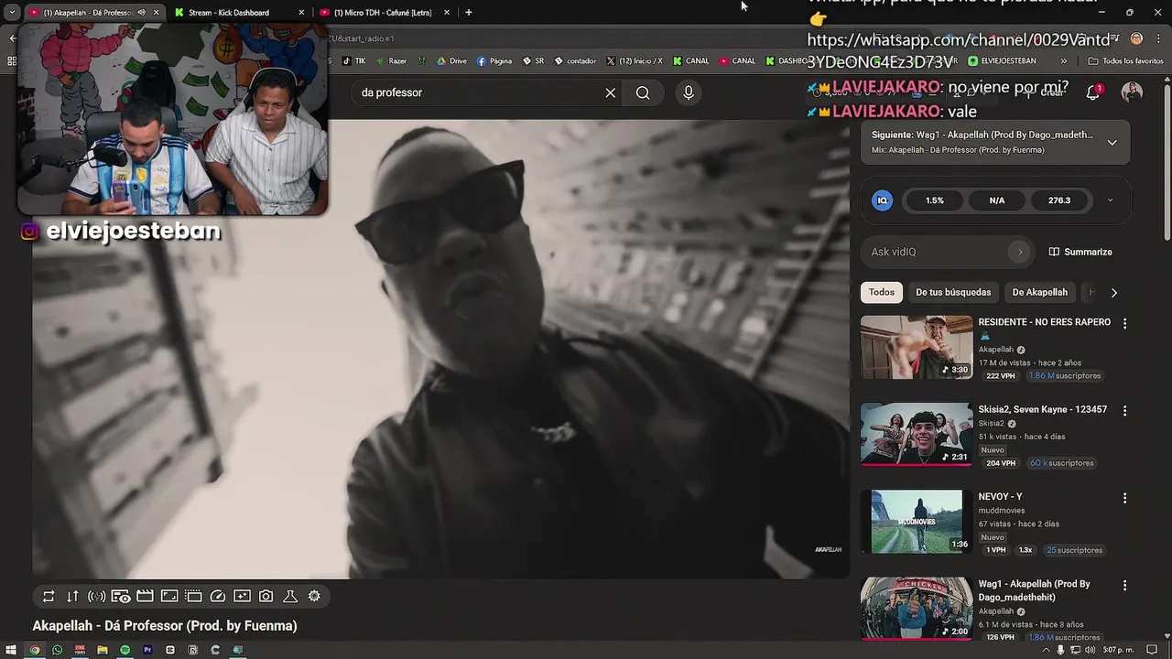Mute the Akapellah tab speaker icon
Screen dimensions: 1172x659
coord(142,13)
